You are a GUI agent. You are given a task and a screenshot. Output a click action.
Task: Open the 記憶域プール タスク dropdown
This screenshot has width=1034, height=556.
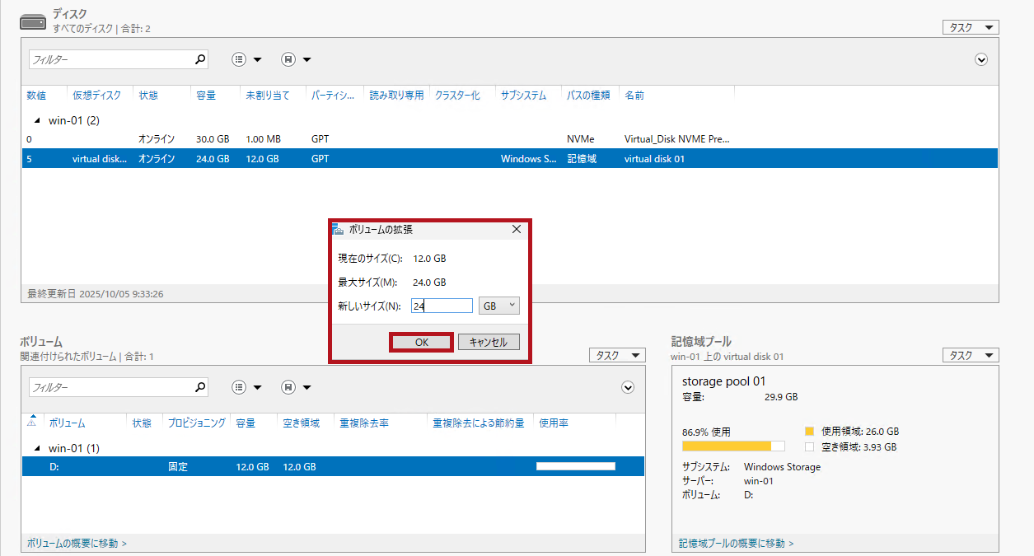(970, 355)
